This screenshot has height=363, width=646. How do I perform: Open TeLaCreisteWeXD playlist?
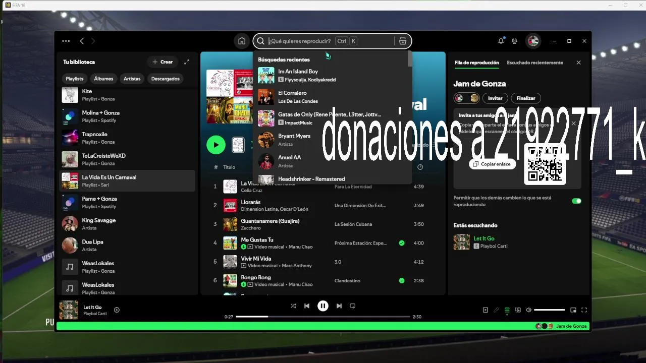pos(127,159)
